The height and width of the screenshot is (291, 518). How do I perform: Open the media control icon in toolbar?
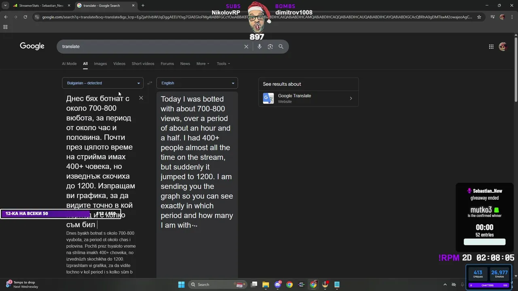click(493, 17)
